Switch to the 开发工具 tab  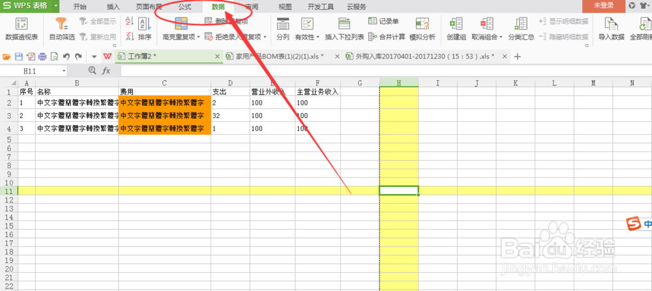tap(321, 7)
